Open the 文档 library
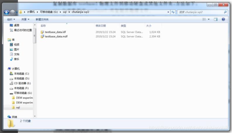 pyautogui.click(x=17, y=54)
